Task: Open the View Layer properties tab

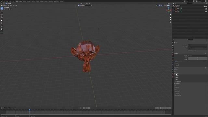Action: coord(173,50)
